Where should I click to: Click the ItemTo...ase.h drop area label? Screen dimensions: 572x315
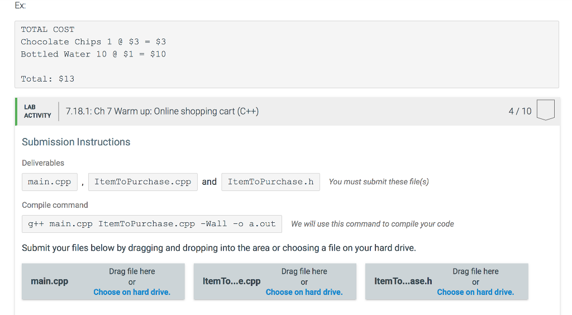403,281
